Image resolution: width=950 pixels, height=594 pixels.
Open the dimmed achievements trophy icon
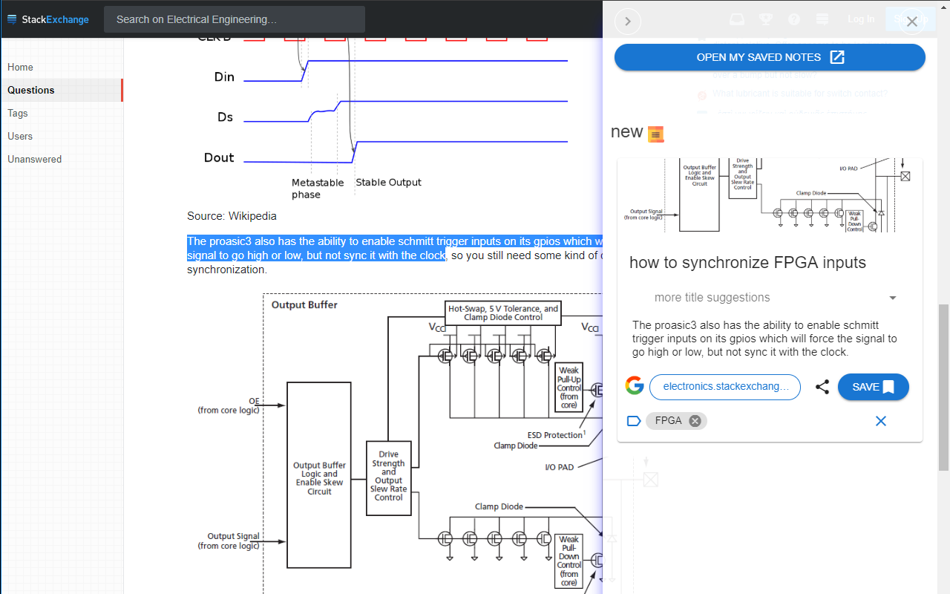coord(765,19)
